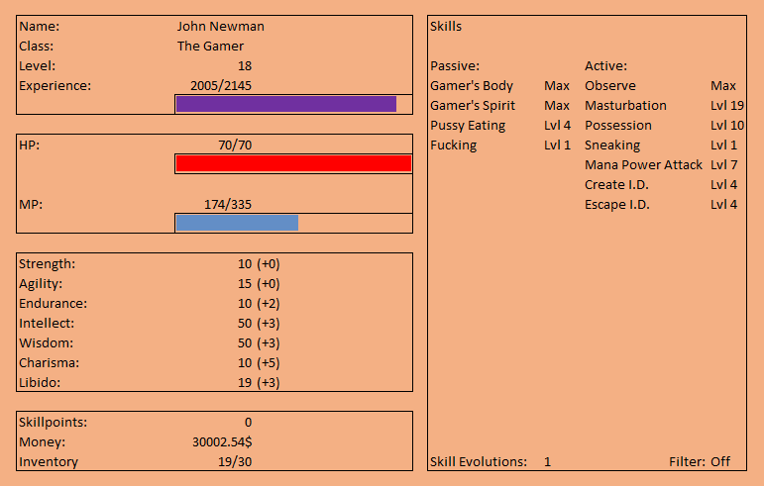Click the Skill Evolutions label
764x486 pixels.
point(479,461)
